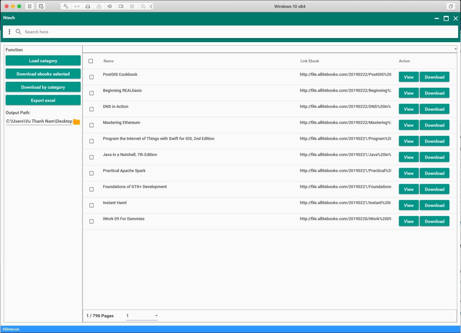Check the select-all checkbox in table header
This screenshot has height=333, width=461.
click(x=91, y=61)
